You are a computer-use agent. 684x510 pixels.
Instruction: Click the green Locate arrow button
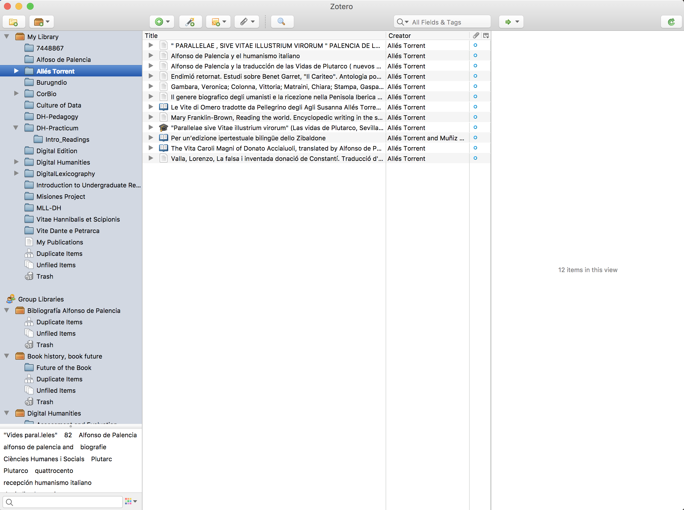point(511,22)
